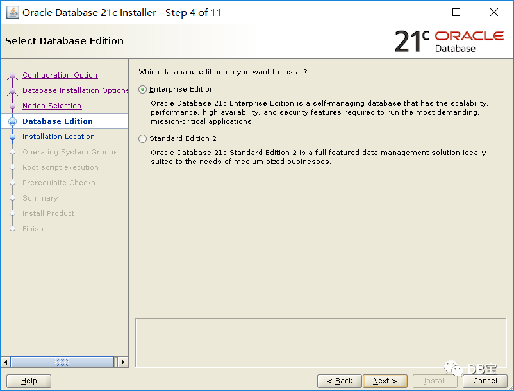The width and height of the screenshot is (514, 391).
Task: Click the Oracle 21c Database logo
Action: (449, 41)
